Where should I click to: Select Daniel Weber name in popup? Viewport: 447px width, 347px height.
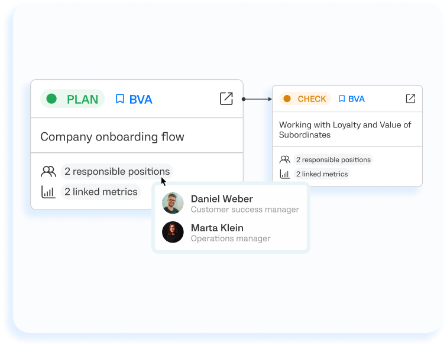[x=222, y=199]
